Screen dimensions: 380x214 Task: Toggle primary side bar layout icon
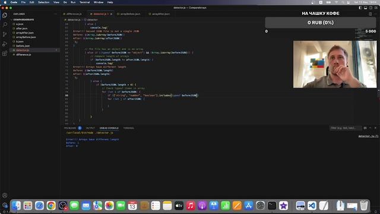pyautogui.click(x=360, y=8)
